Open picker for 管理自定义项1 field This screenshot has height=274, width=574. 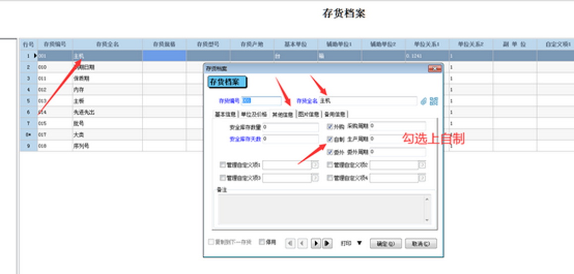point(314,165)
